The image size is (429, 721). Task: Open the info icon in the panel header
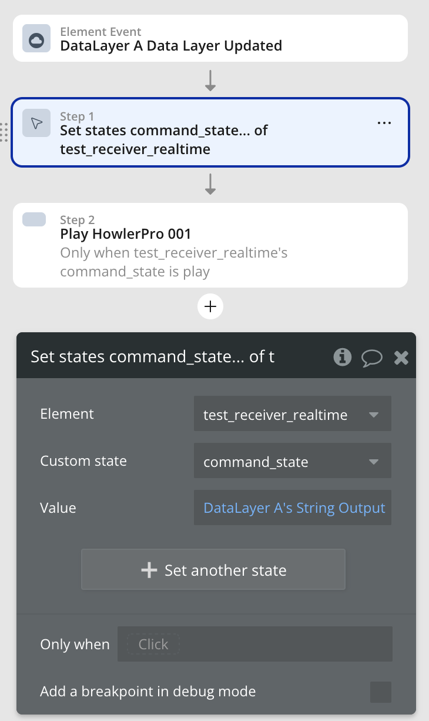pyautogui.click(x=343, y=356)
